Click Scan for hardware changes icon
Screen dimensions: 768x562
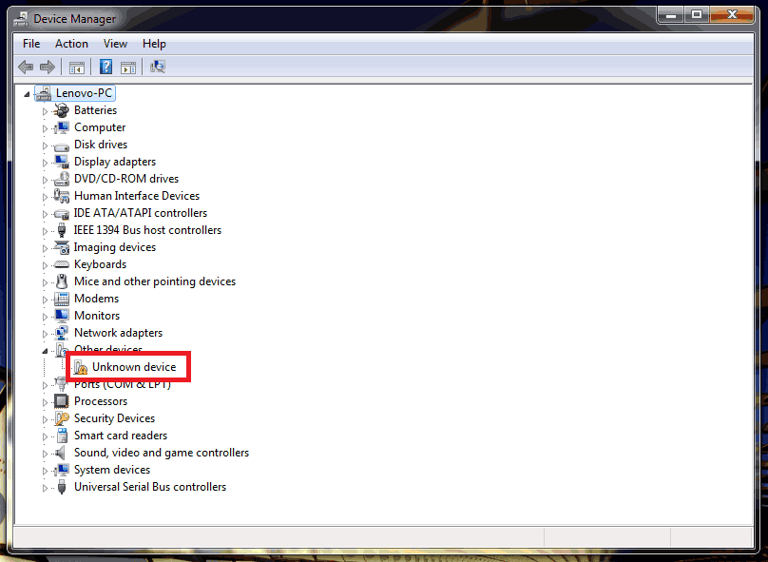click(x=158, y=67)
